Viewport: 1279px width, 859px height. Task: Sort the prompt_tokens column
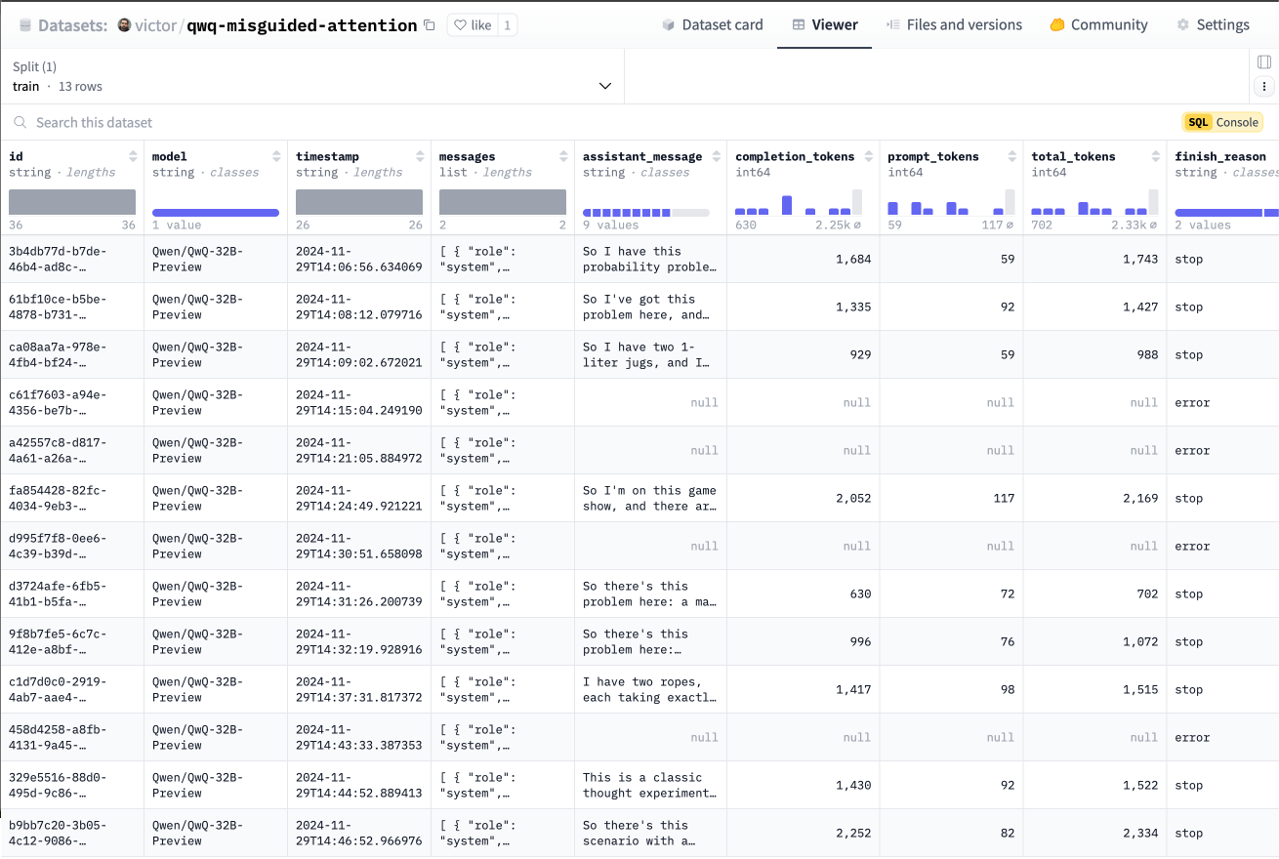[1012, 157]
